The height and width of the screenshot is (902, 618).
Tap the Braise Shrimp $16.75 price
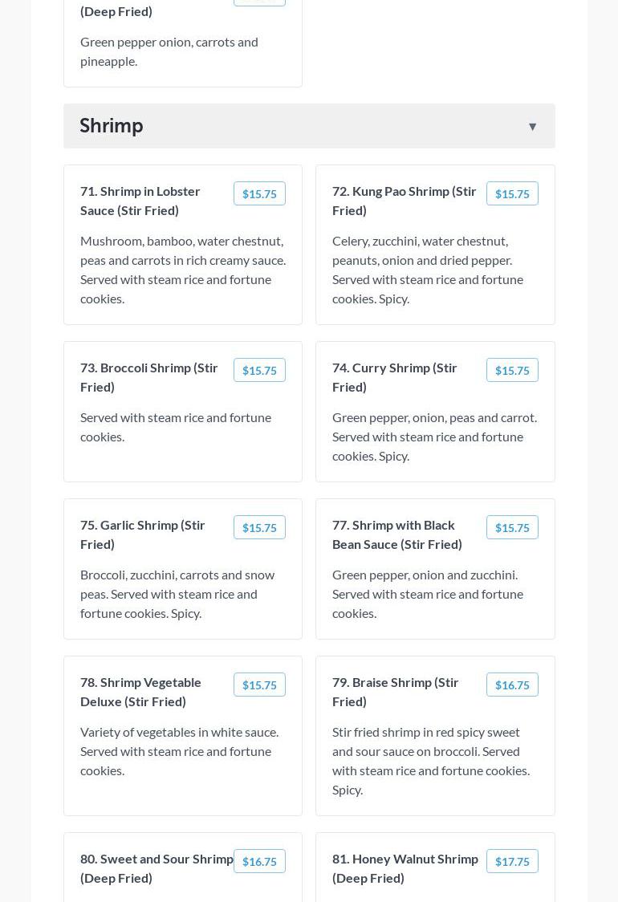[512, 685]
